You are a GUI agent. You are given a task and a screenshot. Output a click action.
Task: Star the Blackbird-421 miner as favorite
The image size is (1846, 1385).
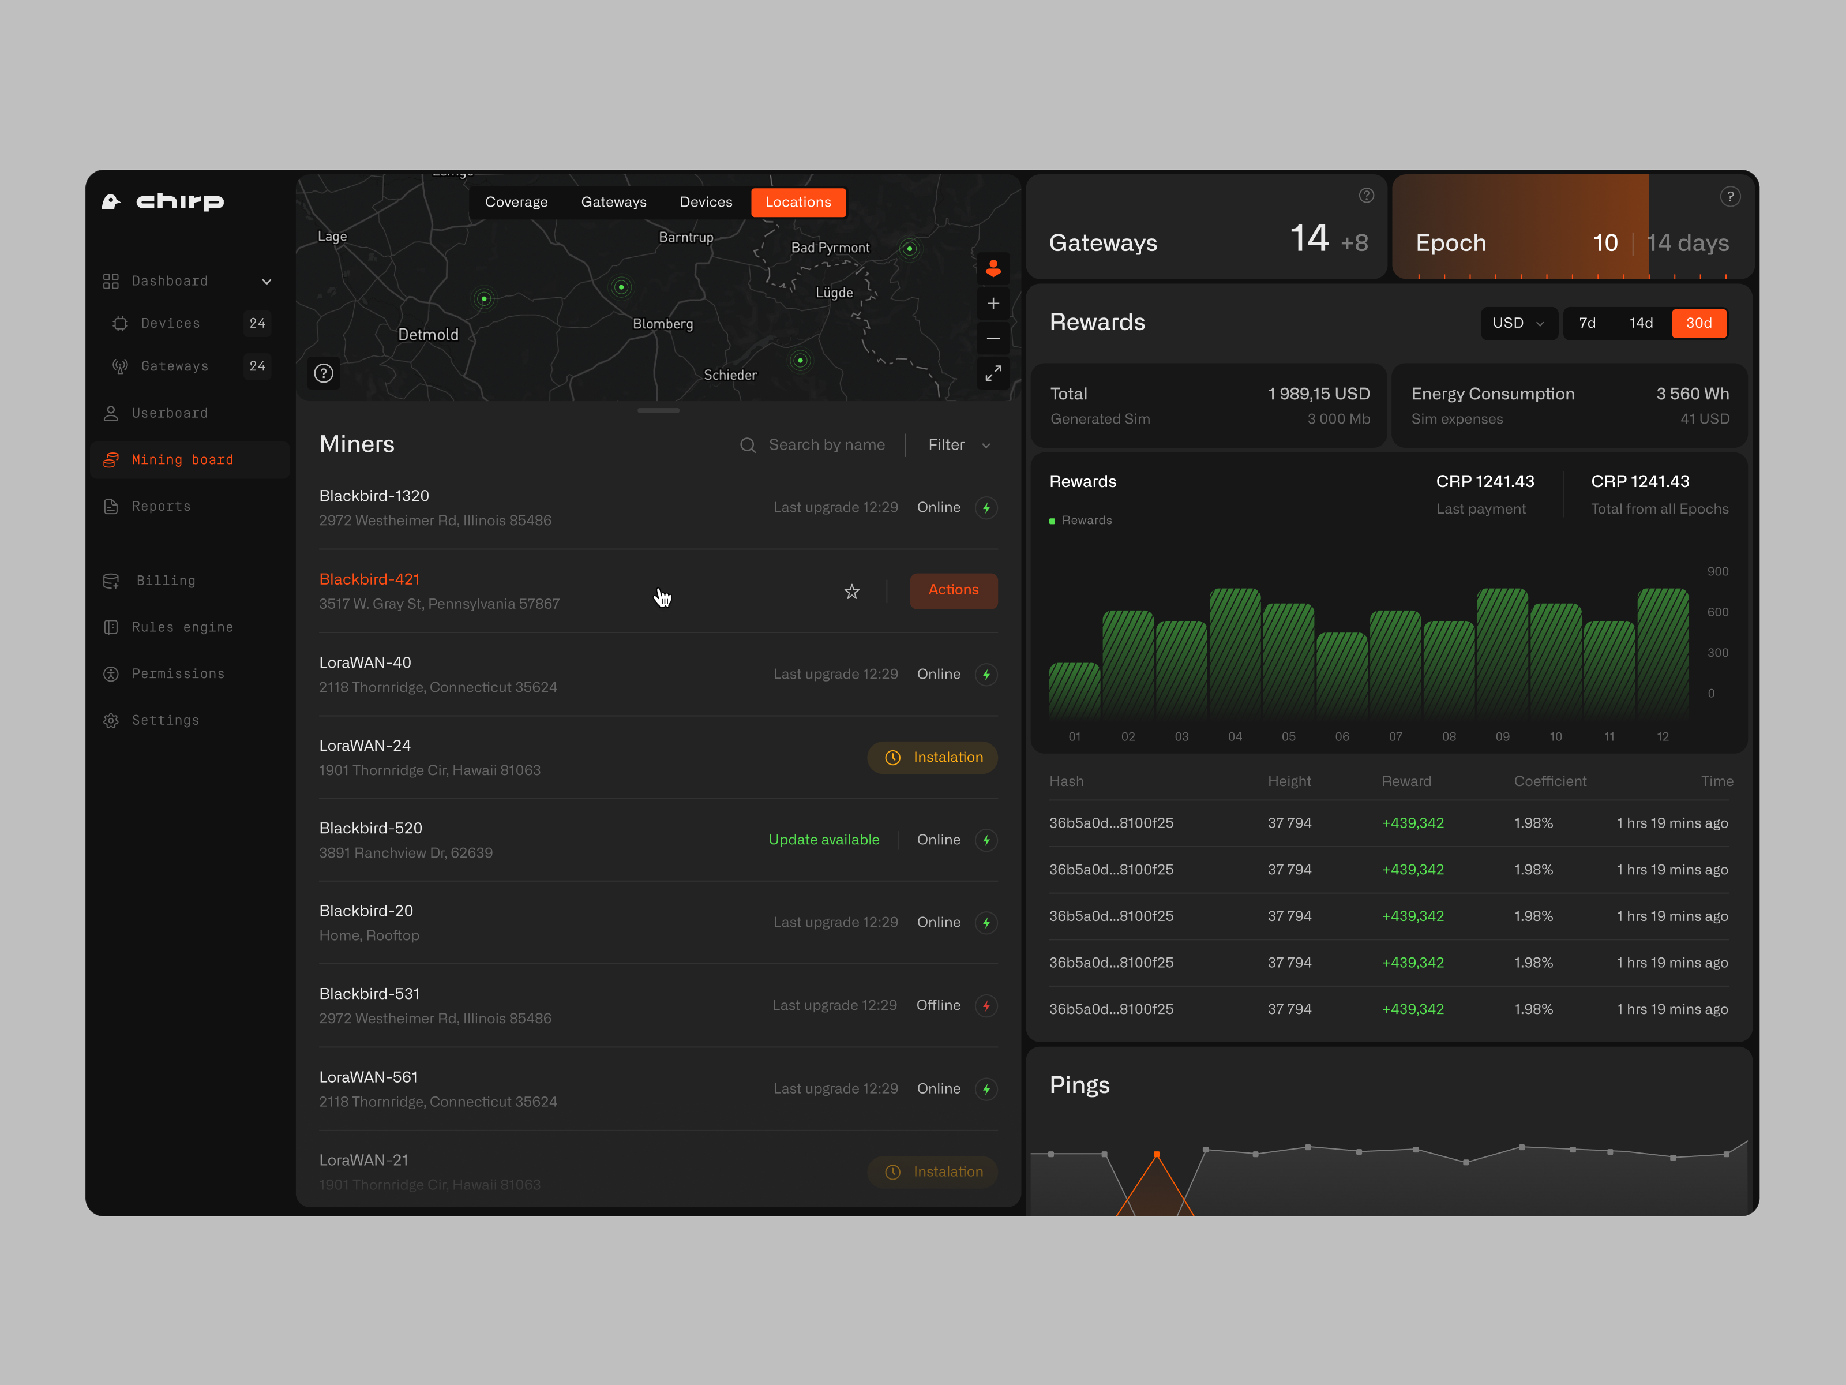(x=851, y=591)
